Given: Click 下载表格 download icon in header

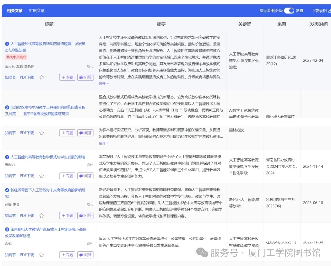Looking at the screenshot, I should tap(329, 11).
